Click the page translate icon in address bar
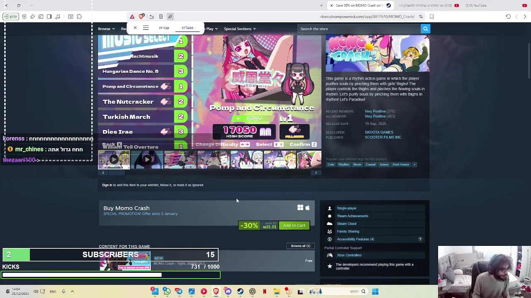Viewport: 531px width, 298px height. [170, 17]
